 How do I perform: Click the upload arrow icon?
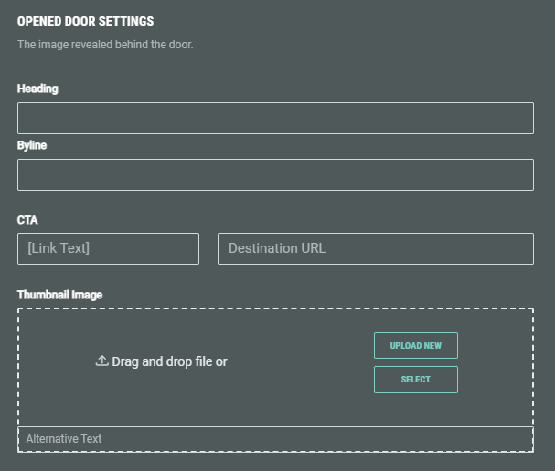pyautogui.click(x=101, y=361)
